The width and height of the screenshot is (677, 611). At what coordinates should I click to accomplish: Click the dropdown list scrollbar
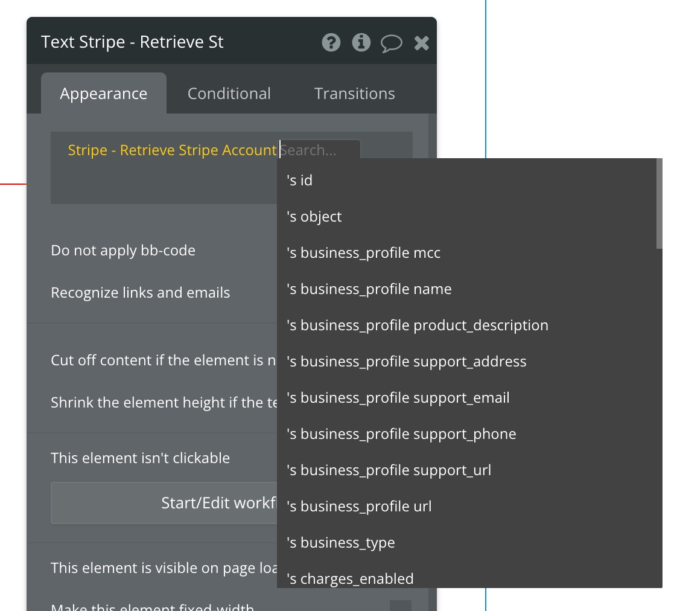point(659,203)
